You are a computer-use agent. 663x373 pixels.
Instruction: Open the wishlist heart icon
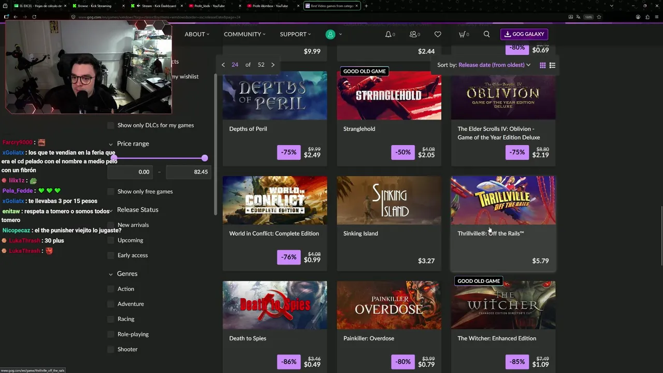[438, 34]
